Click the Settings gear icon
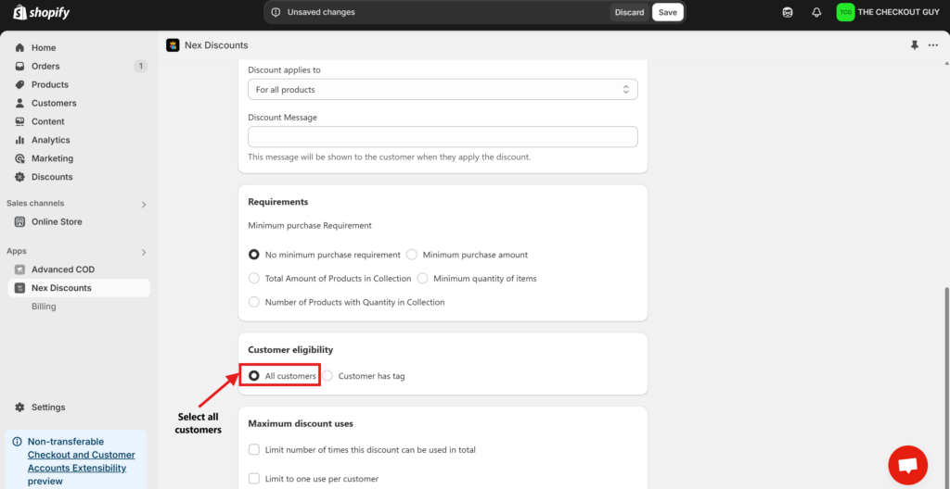 pos(20,407)
